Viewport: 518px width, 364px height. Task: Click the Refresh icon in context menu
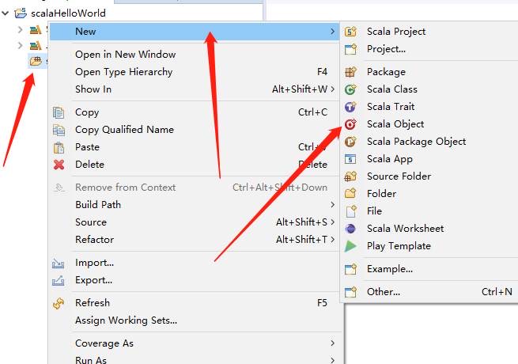(x=59, y=303)
